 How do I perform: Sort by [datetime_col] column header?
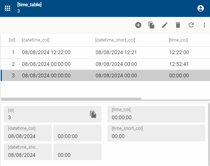[x=36, y=40]
